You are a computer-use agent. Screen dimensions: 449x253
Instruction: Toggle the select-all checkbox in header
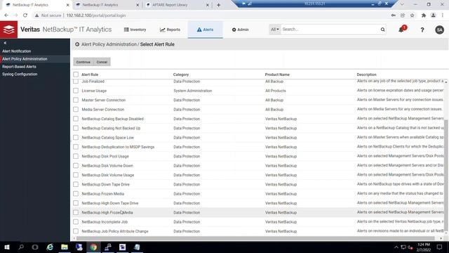coord(76,74)
